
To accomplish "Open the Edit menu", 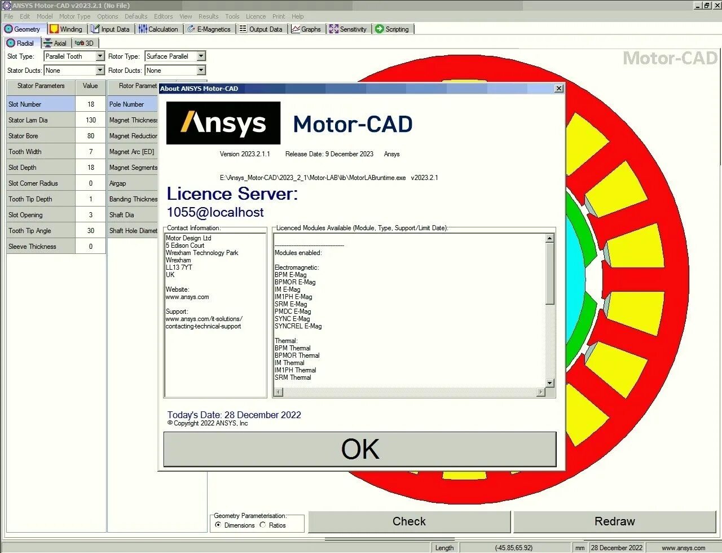I will tap(25, 16).
